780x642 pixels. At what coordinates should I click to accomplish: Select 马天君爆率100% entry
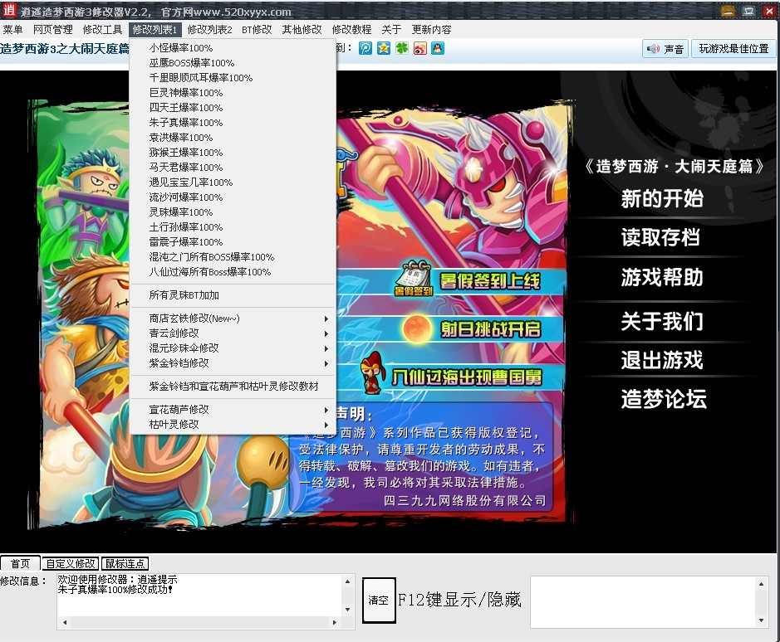click(233, 168)
